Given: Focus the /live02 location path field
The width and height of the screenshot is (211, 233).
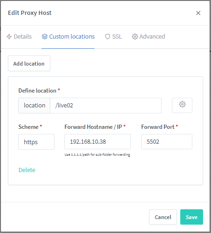Looking at the screenshot, I should 106,106.
